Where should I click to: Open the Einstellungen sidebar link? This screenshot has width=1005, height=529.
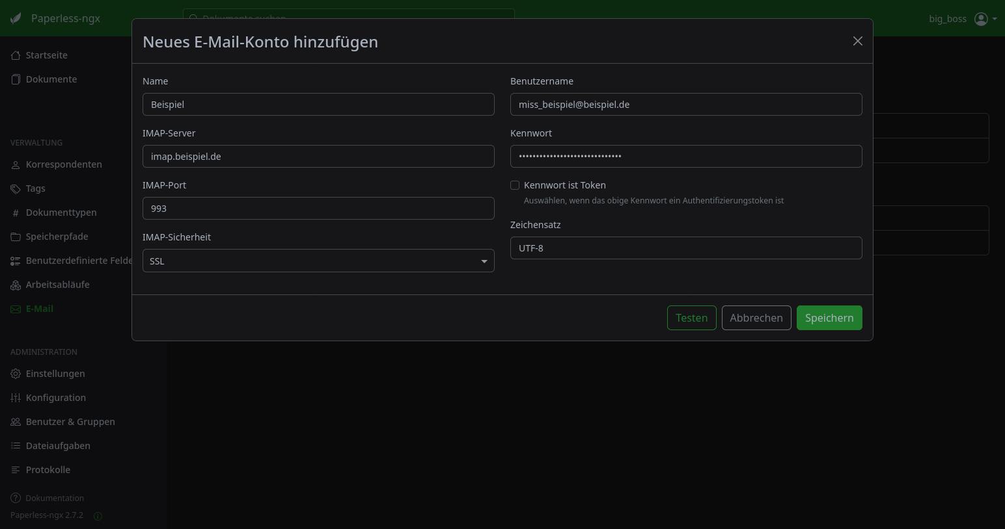(55, 374)
